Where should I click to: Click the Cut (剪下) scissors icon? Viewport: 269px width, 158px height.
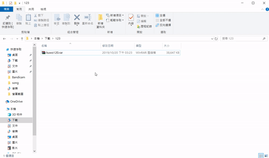click(x=35, y=15)
